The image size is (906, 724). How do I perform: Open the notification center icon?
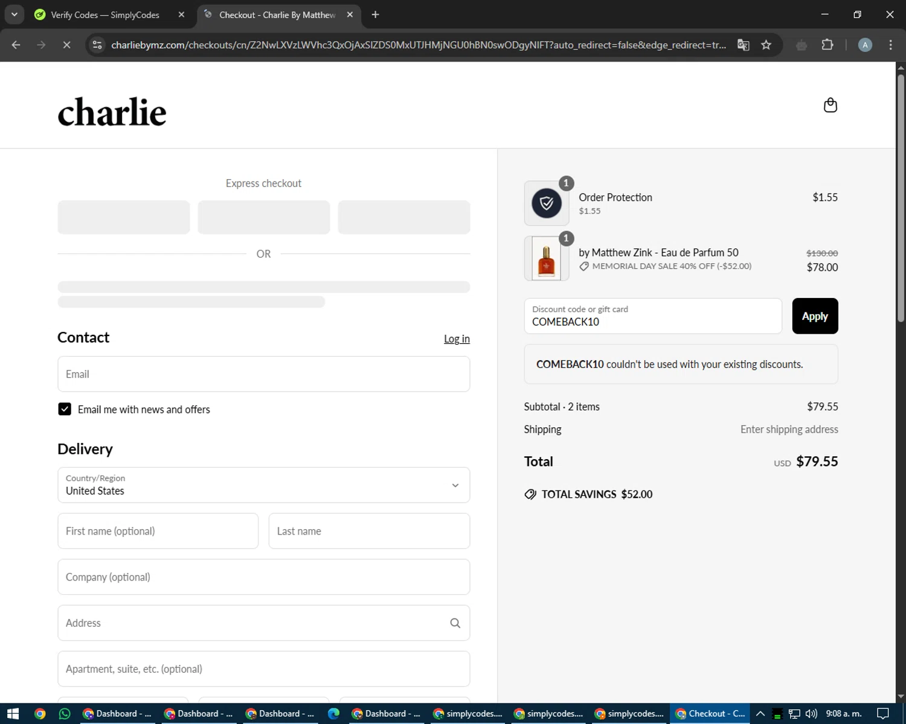883,714
